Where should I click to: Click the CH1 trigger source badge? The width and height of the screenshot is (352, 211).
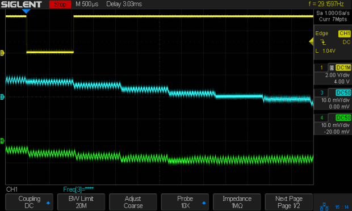pyautogui.click(x=345, y=33)
